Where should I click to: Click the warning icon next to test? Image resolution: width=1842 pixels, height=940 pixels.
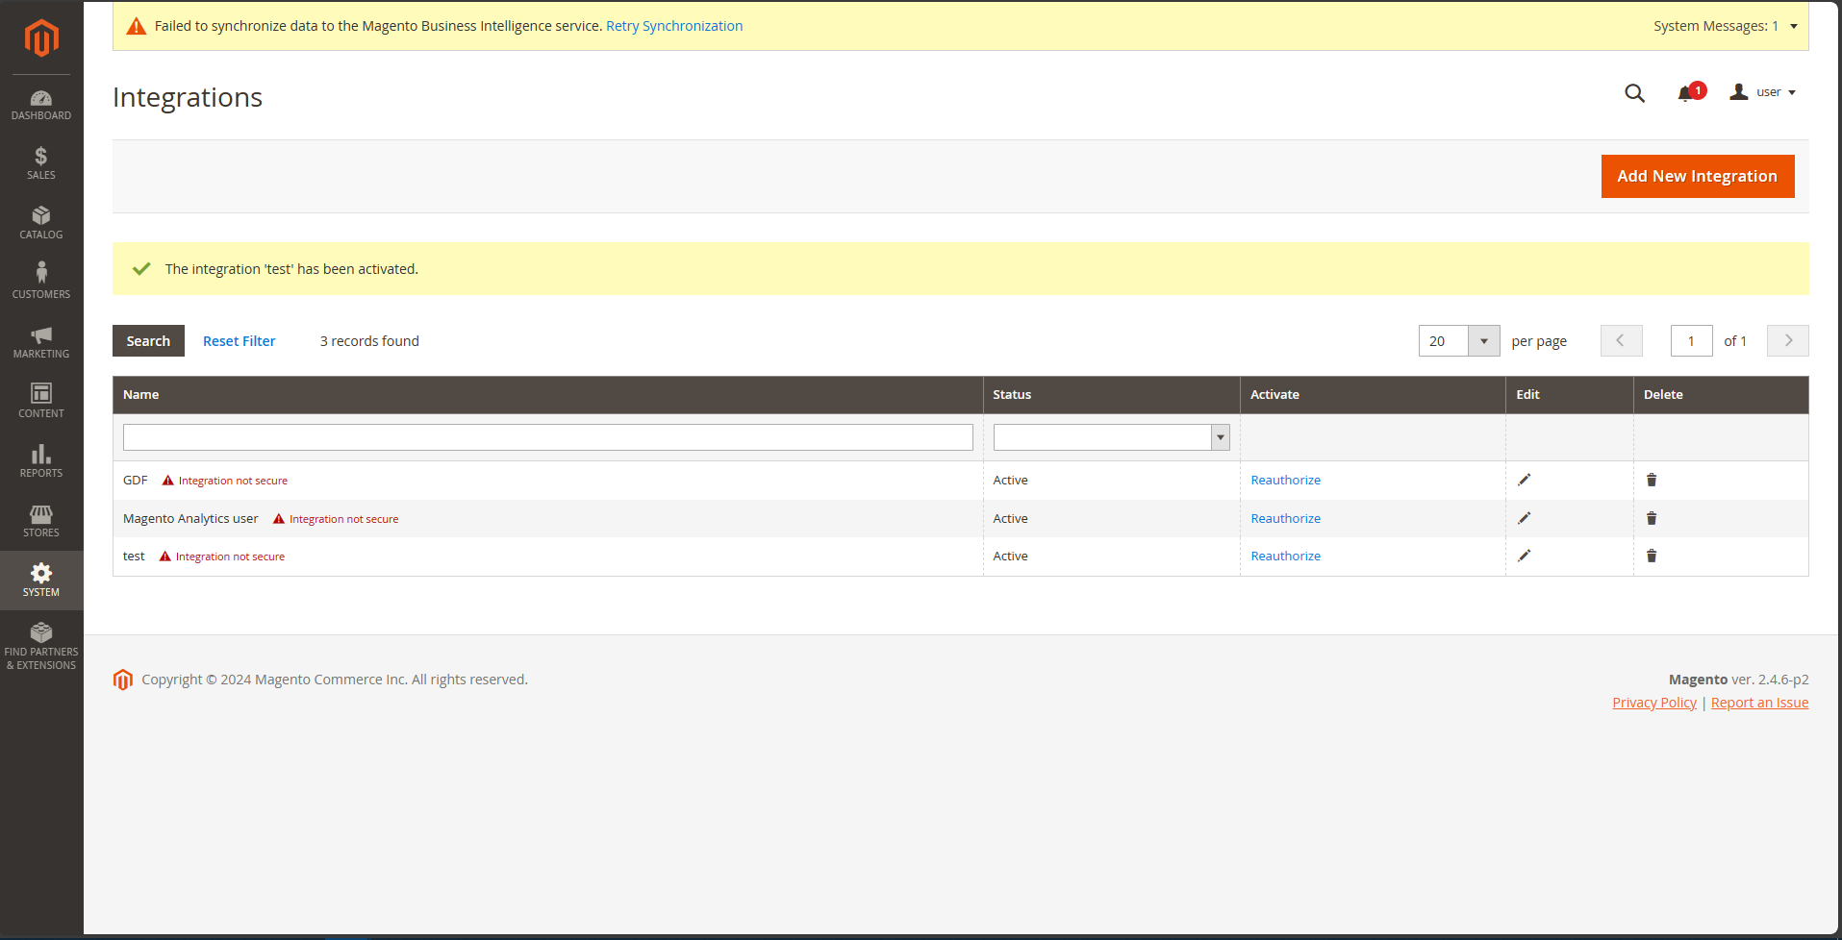165,557
